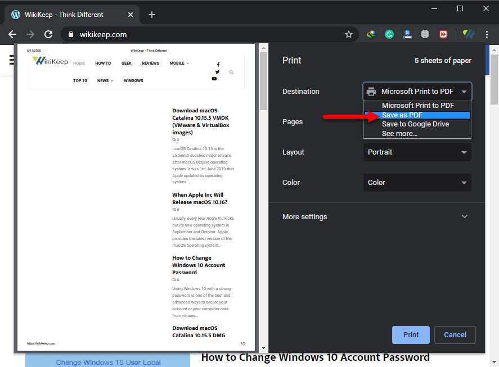
Task: Click the 'Pages' label
Action: point(293,122)
